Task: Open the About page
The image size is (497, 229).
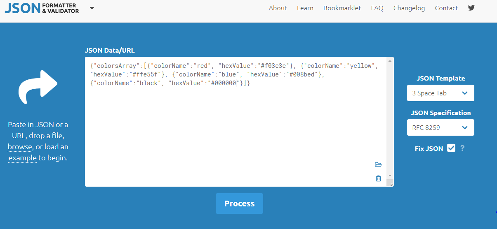Action: pyautogui.click(x=278, y=8)
